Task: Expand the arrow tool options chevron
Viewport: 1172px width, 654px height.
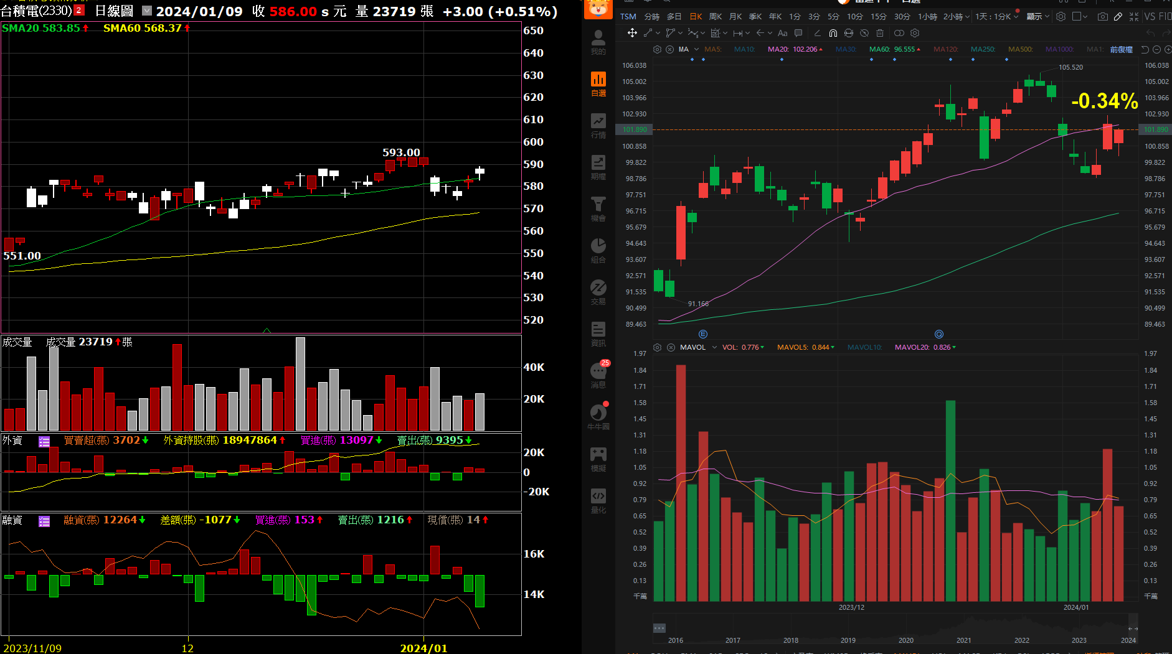Action: click(770, 33)
